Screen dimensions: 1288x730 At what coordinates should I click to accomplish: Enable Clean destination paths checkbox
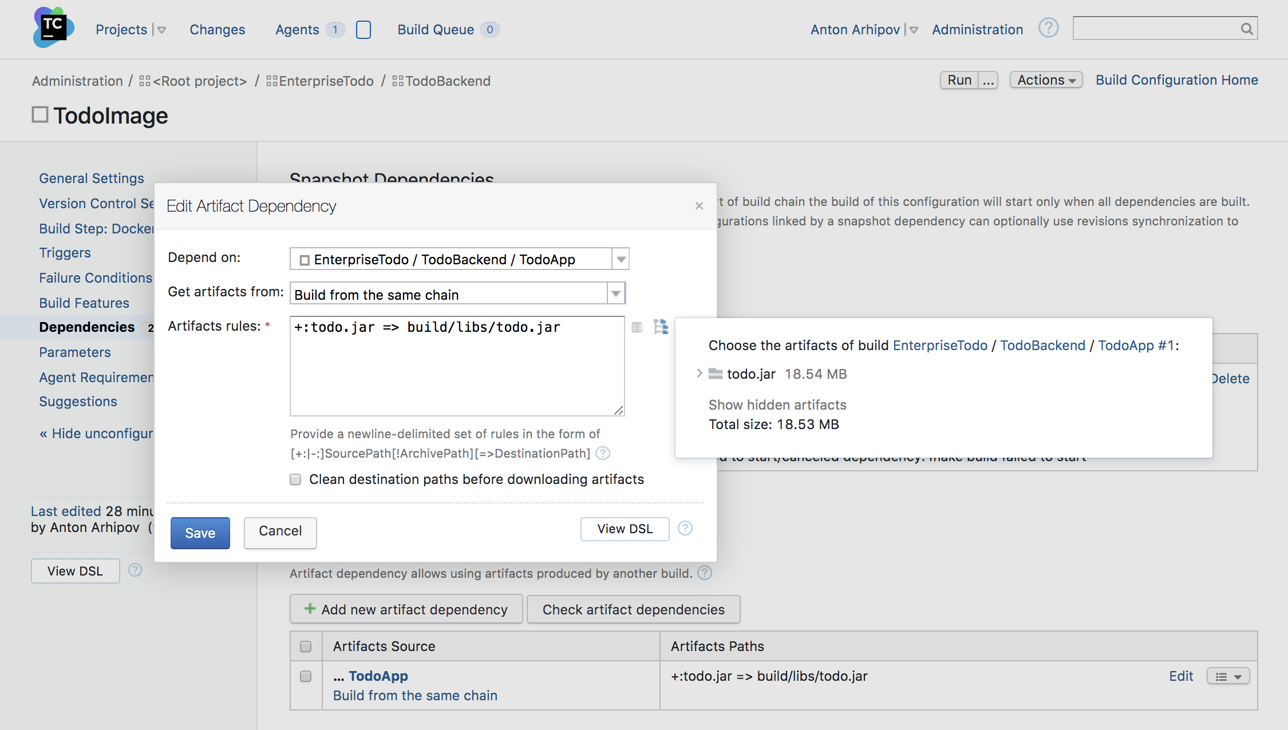[295, 479]
